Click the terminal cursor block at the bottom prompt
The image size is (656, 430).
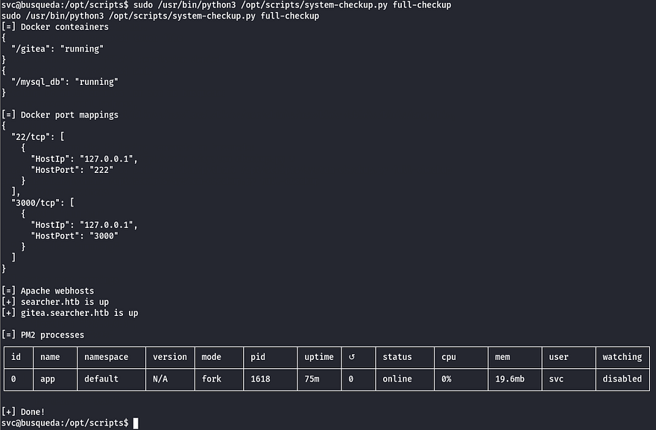[135, 423]
